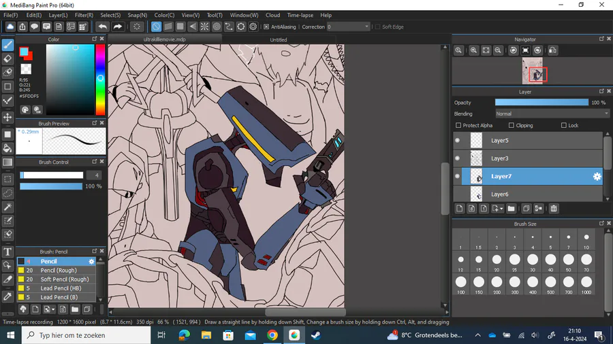613x344 pixels.
Task: Enable the grid snap icon
Action: point(180,27)
